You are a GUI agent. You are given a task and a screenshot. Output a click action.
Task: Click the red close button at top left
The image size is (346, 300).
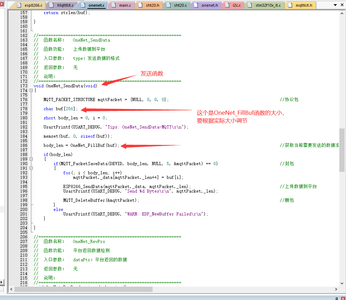[x=2, y=4]
